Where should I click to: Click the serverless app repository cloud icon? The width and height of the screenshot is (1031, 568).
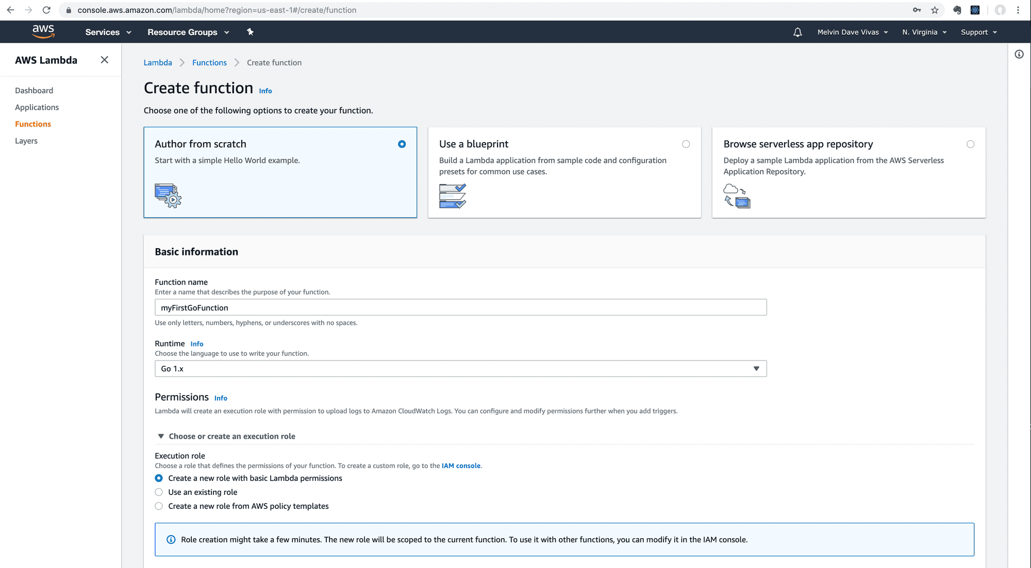coord(737,196)
